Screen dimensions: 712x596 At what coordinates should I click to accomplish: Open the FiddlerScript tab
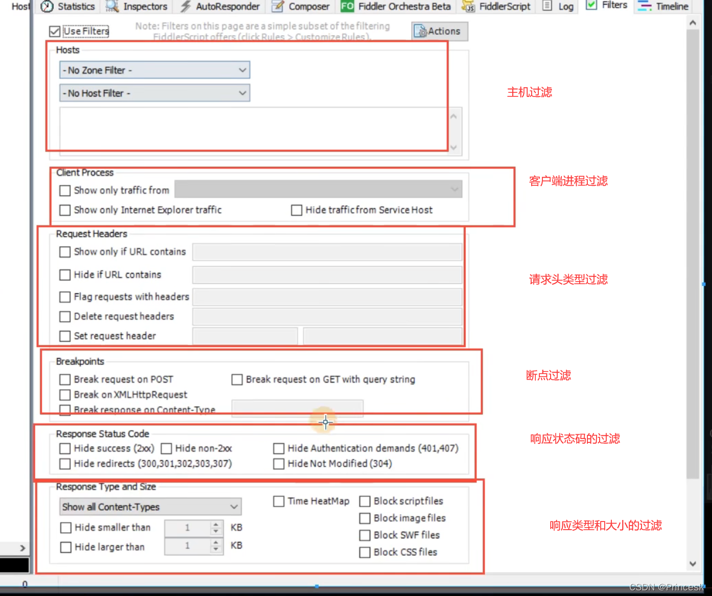coord(496,6)
